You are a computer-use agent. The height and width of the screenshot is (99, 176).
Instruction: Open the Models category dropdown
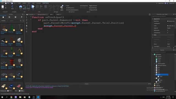4,21
